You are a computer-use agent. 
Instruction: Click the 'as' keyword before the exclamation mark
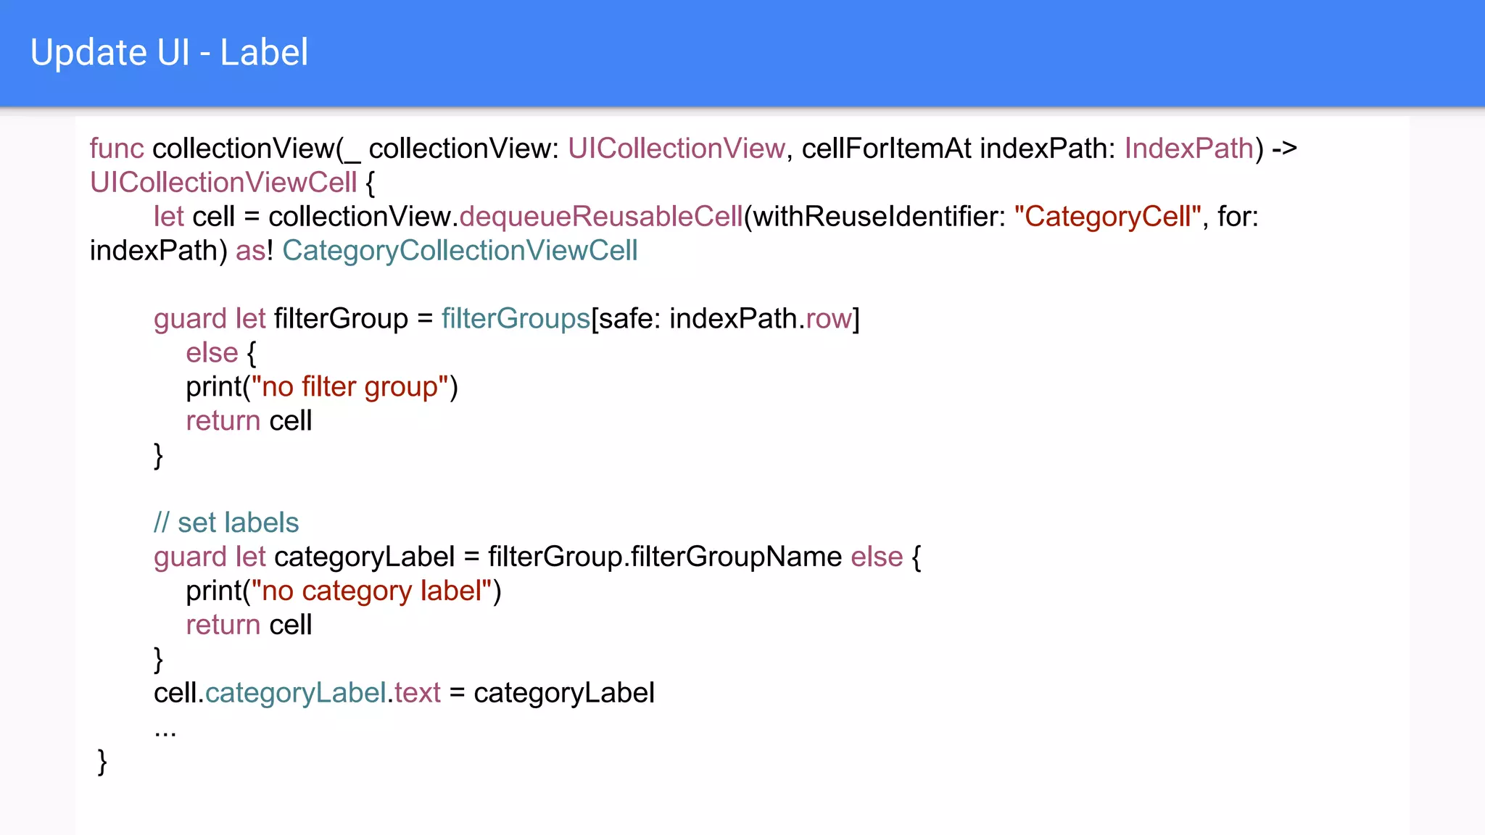251,252
